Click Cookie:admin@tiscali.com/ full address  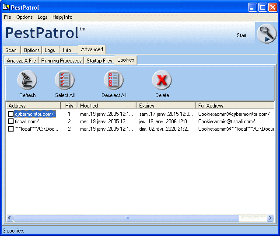pos(227,121)
